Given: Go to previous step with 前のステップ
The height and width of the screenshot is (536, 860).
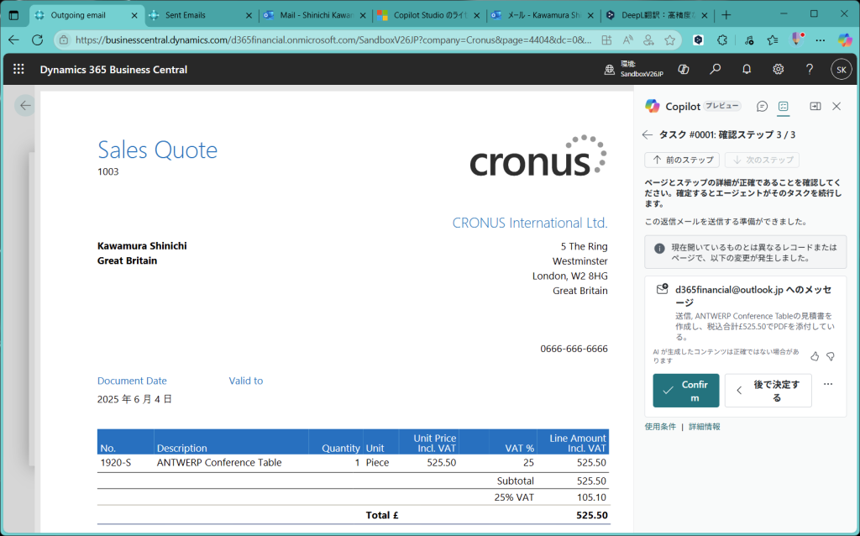Looking at the screenshot, I should tap(682, 160).
